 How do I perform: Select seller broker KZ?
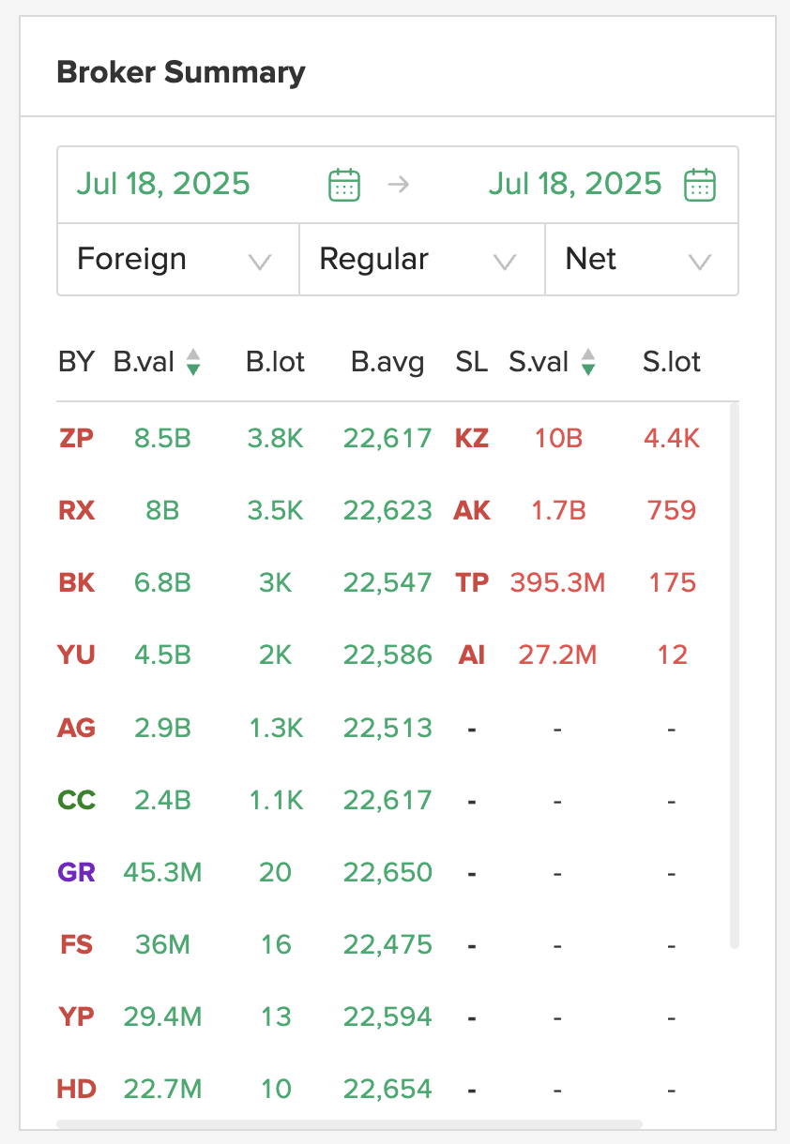[472, 438]
